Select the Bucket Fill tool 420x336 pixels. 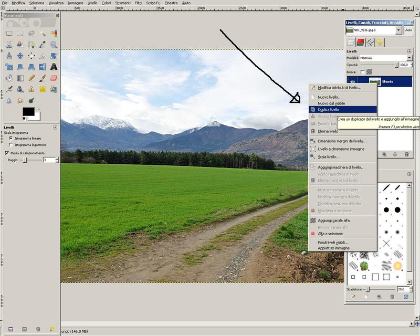(x=9, y=78)
